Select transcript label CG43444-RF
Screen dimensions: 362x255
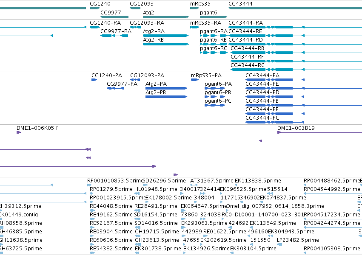pos(247,57)
